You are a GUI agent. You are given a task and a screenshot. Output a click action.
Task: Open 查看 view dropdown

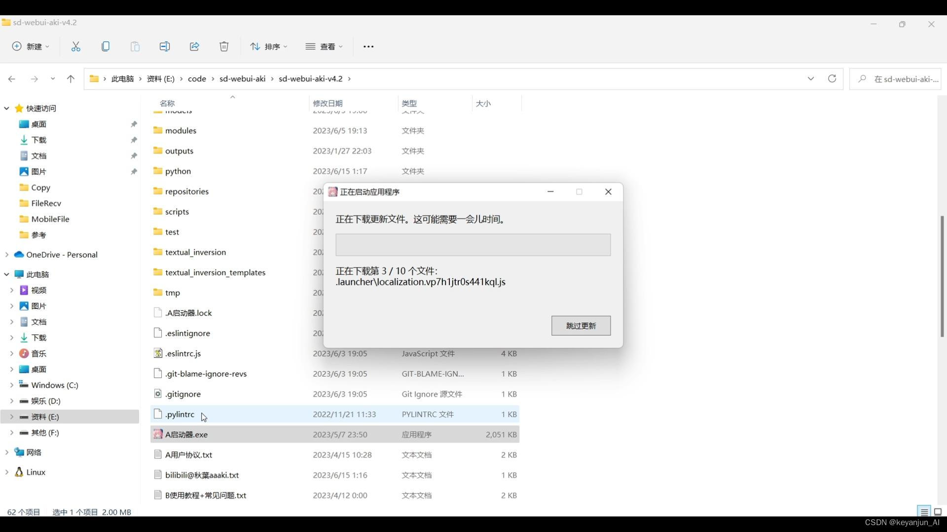[324, 46]
